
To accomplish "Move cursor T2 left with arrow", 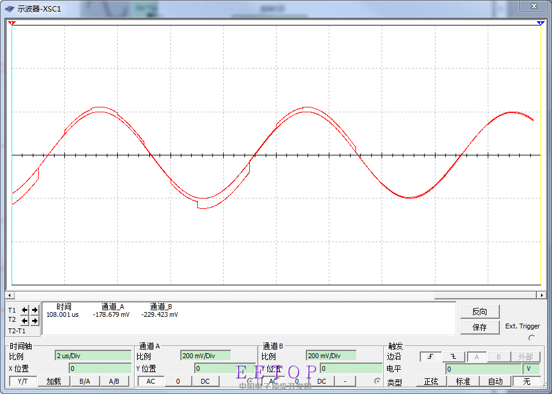I will (x=25, y=321).
